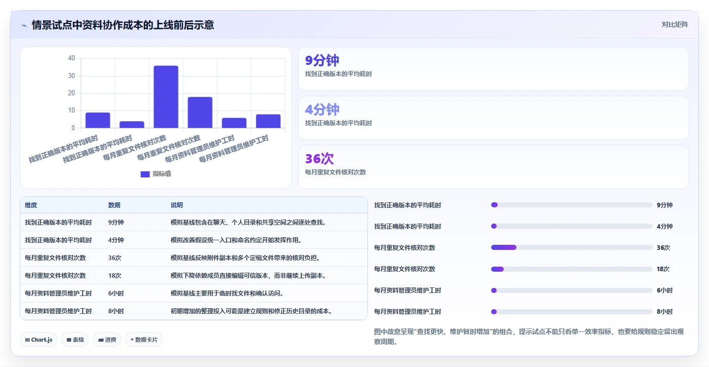The width and height of the screenshot is (709, 367).
Task: Click the progress bar for 18次
Action: click(x=572, y=269)
